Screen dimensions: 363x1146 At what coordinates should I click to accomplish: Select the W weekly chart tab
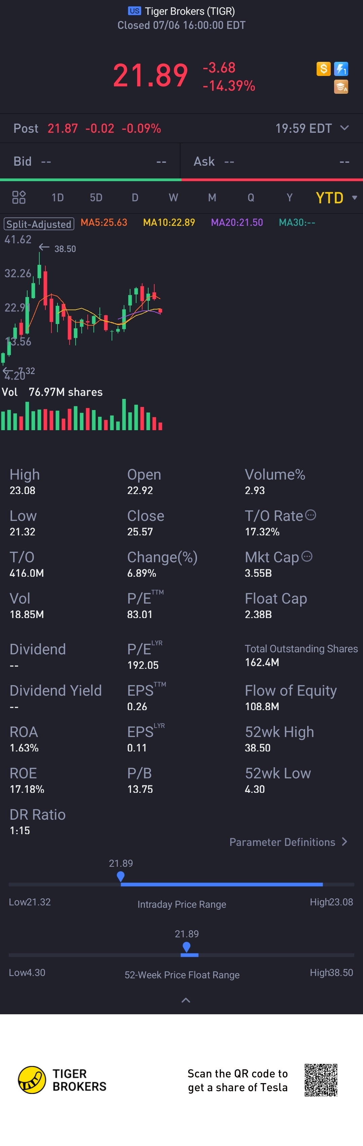pos(173,198)
